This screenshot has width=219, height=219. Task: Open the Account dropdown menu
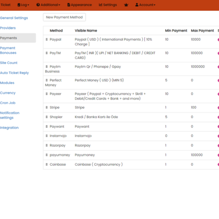pos(146,5)
